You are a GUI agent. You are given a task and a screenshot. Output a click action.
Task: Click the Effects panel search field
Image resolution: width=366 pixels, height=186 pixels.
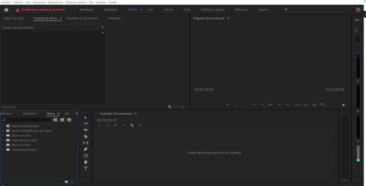click(x=26, y=120)
